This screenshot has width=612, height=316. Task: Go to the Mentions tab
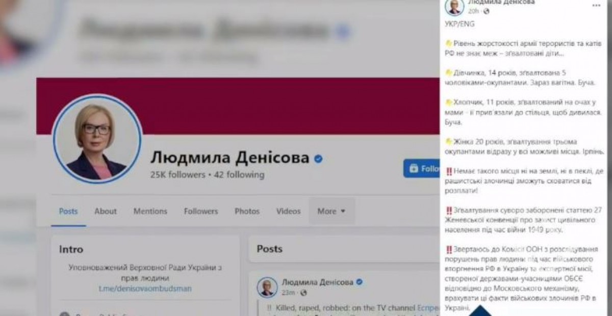coord(150,211)
